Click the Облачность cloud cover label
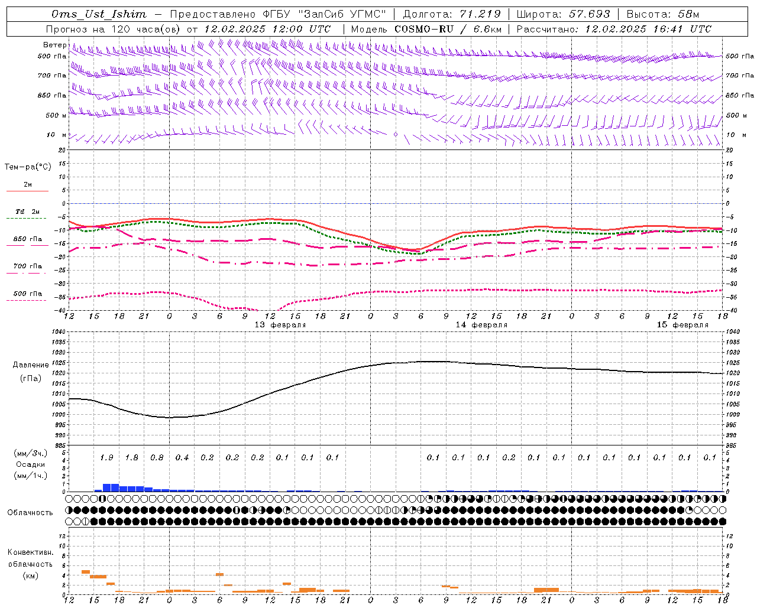 tap(30, 513)
